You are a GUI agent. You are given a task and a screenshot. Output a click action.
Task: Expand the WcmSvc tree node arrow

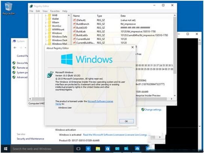pos(46,26)
